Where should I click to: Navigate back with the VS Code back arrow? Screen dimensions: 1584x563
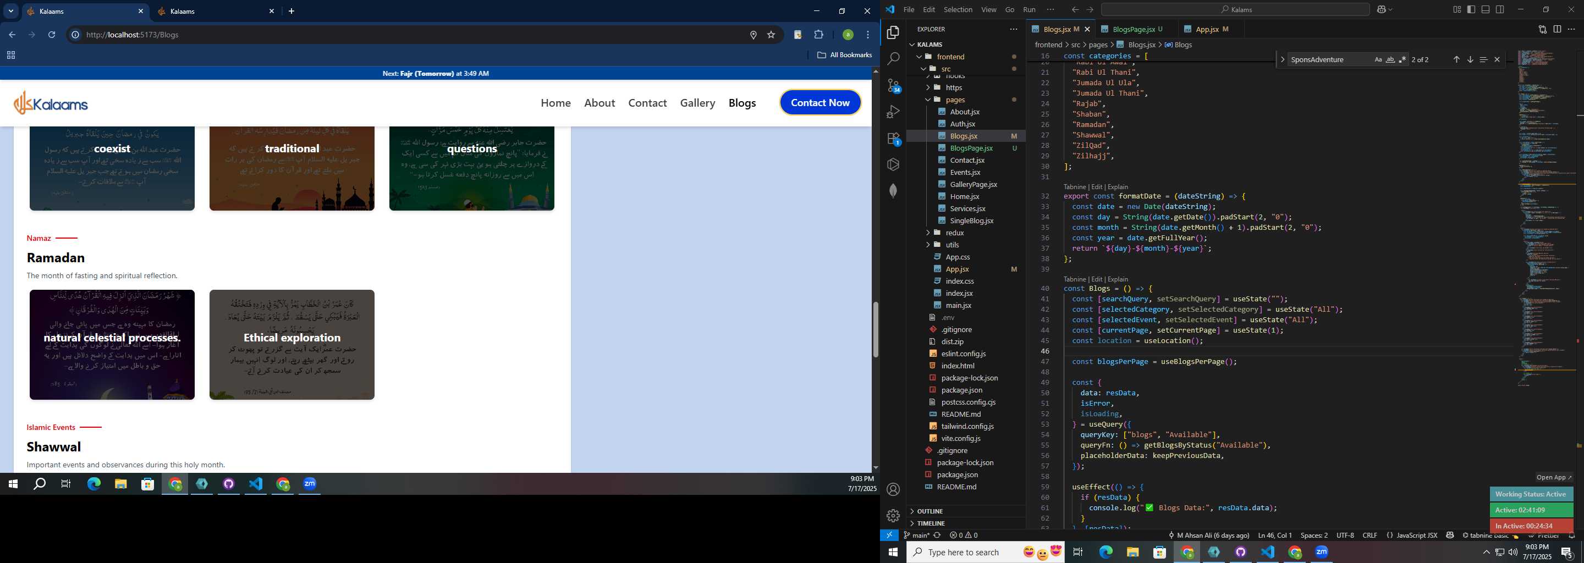pyautogui.click(x=1075, y=9)
